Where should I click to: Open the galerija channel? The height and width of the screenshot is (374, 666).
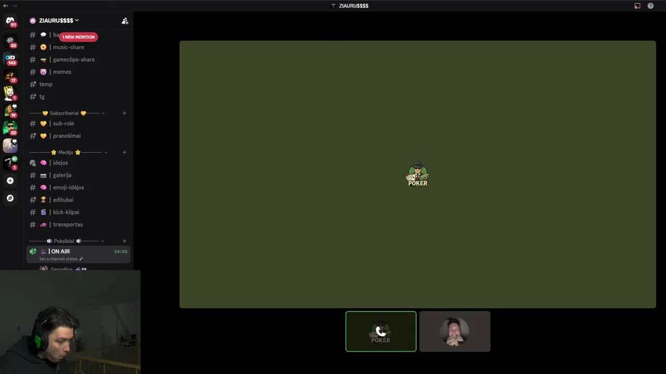(78, 176)
